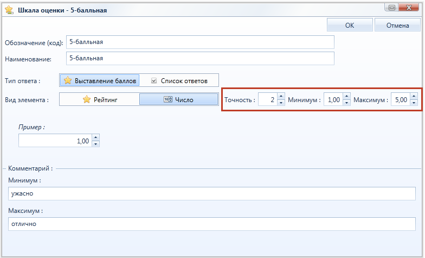Decrease the Минимум spinner value
425x258 pixels.
pos(347,103)
